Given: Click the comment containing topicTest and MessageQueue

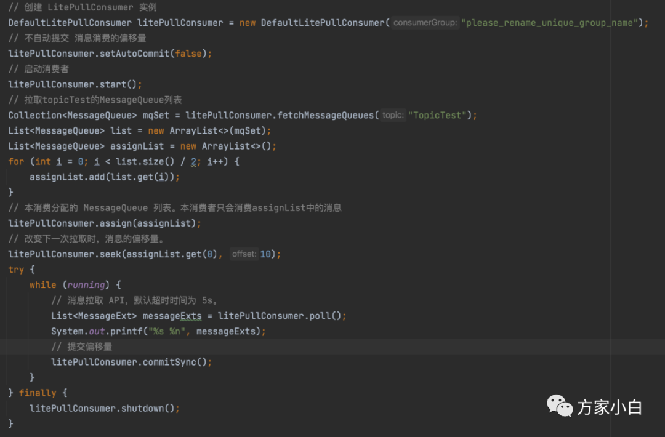Looking at the screenshot, I should 95,100.
